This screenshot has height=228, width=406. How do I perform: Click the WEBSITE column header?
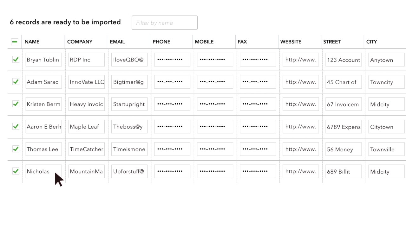click(291, 42)
